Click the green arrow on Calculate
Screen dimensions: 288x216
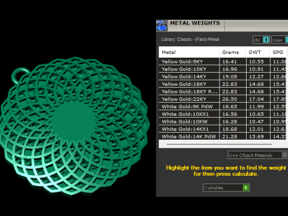246,188
